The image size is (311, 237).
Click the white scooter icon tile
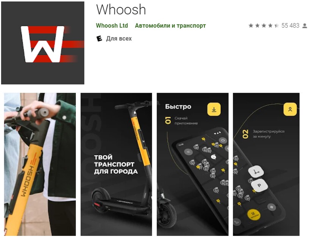click(256, 171)
